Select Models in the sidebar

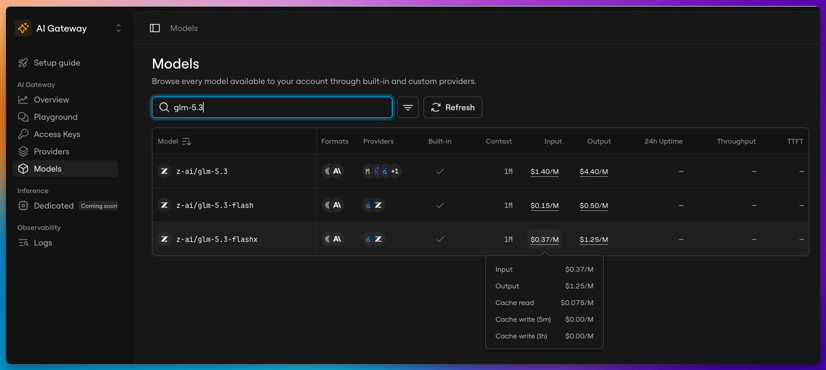click(x=65, y=169)
